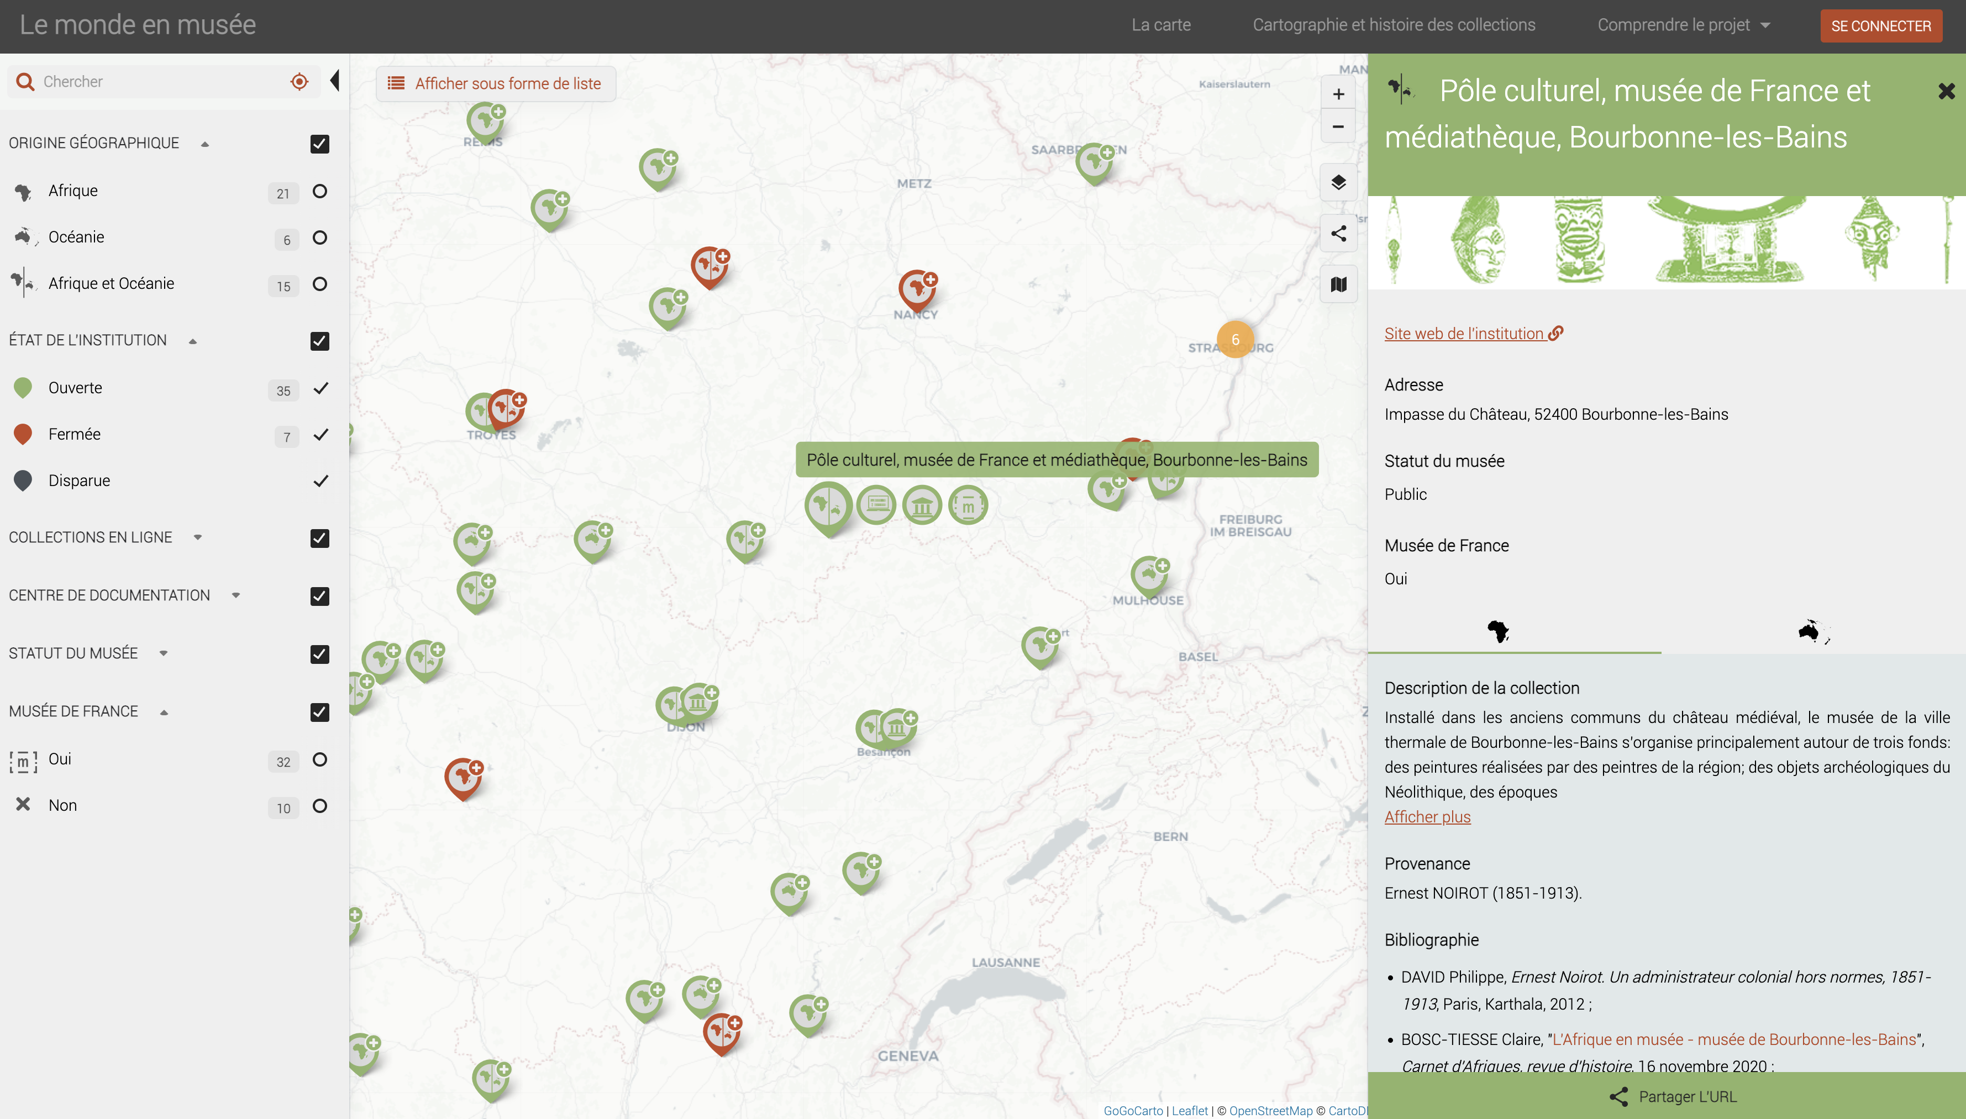This screenshot has height=1119, width=1966.
Task: Click Afficher sous forme de liste
Action: (x=496, y=83)
